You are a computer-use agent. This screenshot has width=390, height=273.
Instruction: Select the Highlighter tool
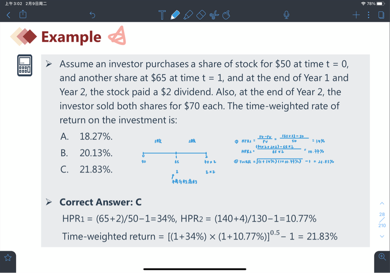pos(188,15)
